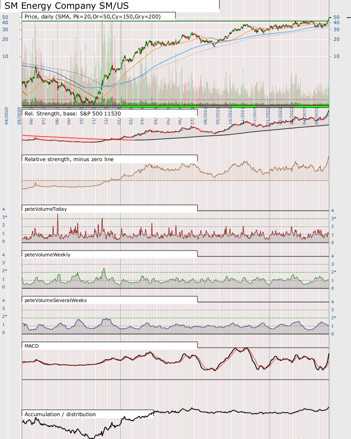351x439 pixels.
Task: Select the 09/2021 date axis label
Action: pyautogui.click(x=218, y=116)
